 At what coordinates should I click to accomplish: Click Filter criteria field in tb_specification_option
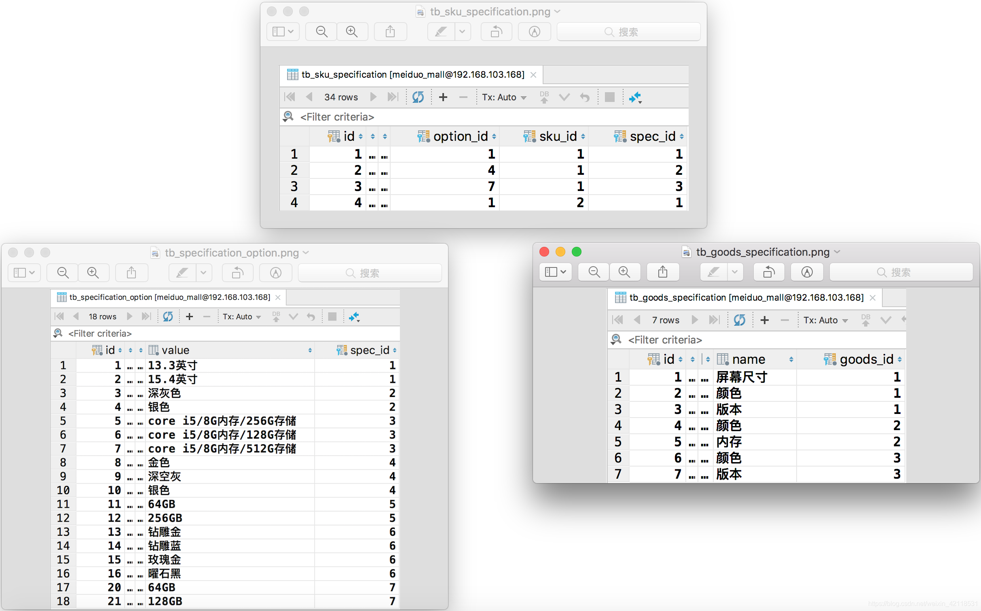coord(225,333)
